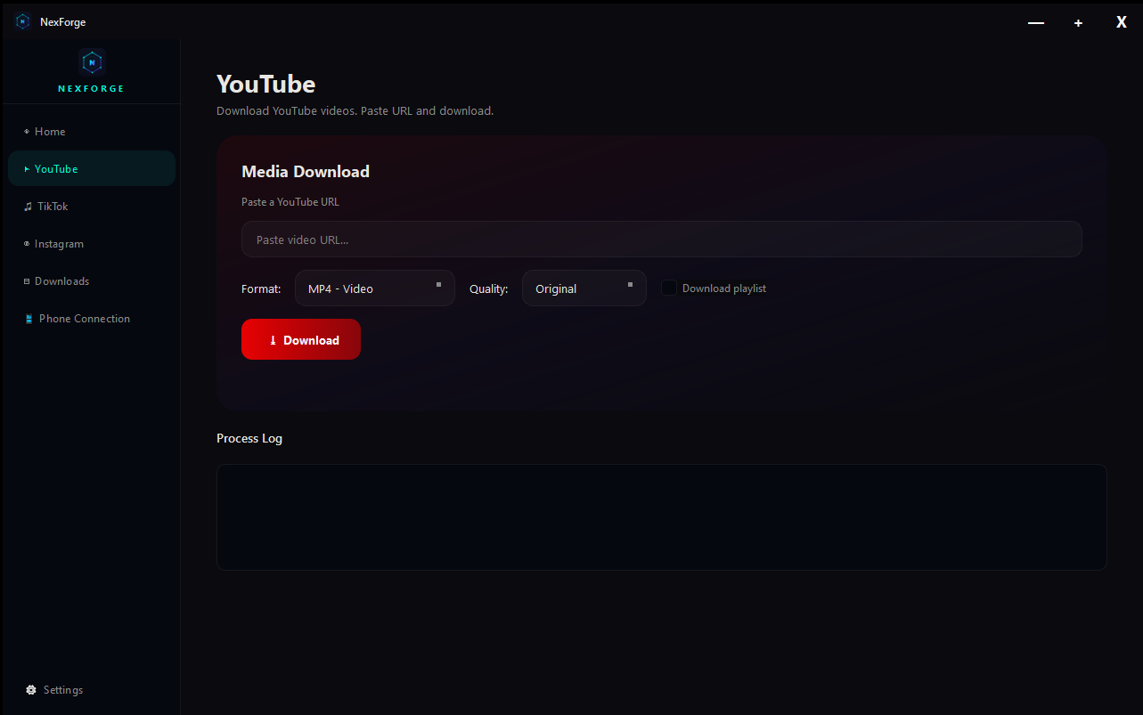The image size is (1143, 715).
Task: Click the red Download button
Action: click(x=301, y=339)
